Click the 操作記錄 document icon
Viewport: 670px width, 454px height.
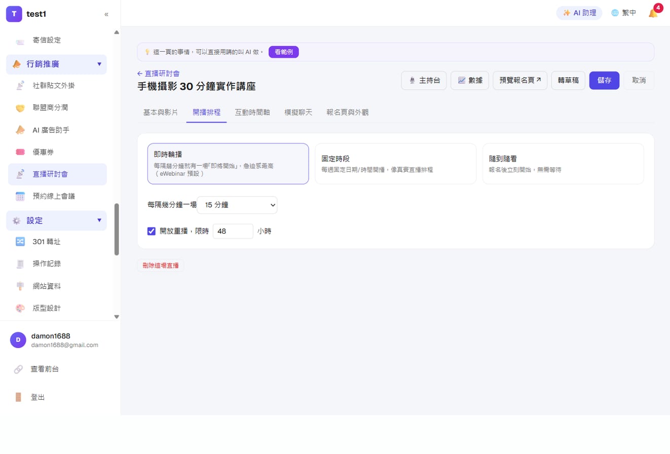(x=20, y=264)
